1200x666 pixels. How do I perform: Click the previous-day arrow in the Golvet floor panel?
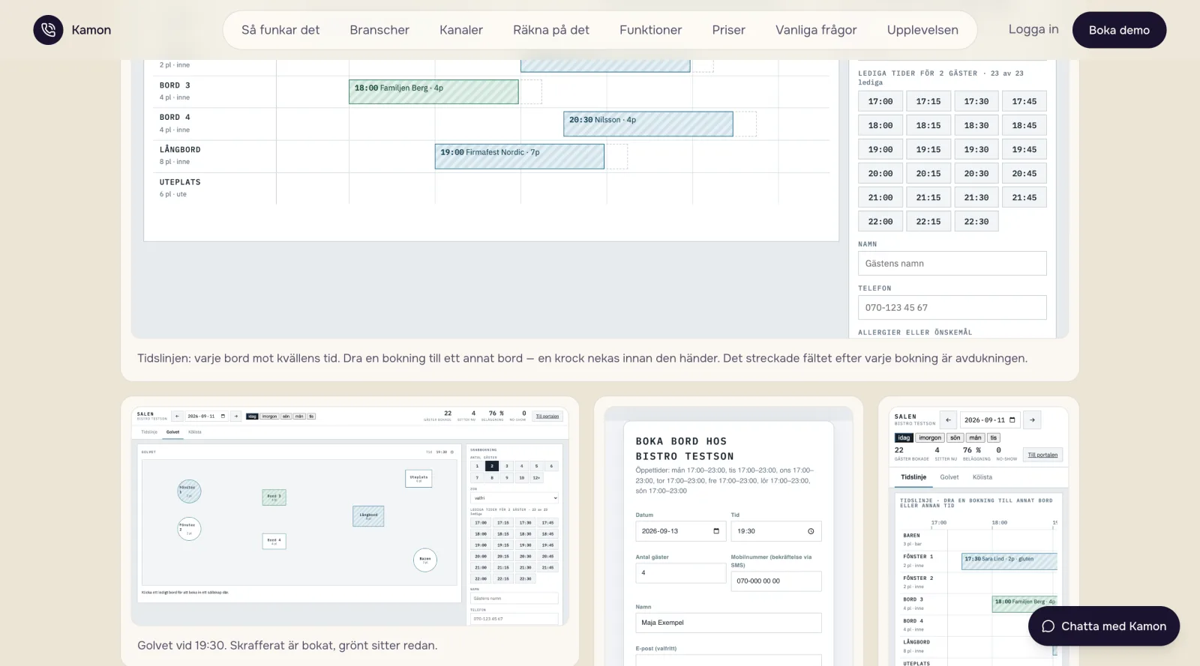tap(177, 417)
